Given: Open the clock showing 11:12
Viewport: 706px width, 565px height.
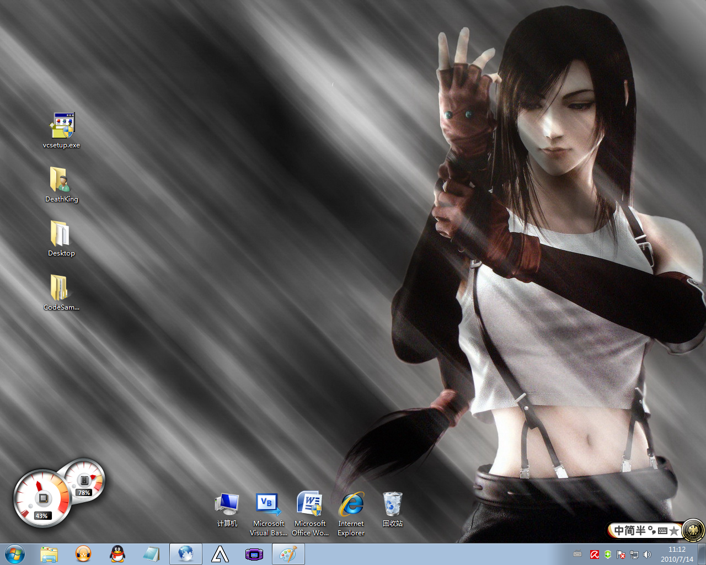Looking at the screenshot, I should [x=677, y=555].
